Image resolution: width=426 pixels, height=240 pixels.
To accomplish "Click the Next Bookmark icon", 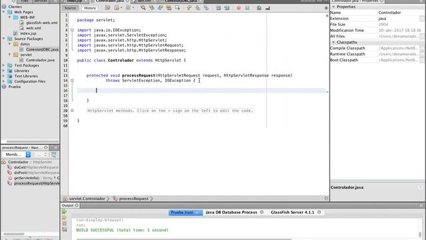I will pos(198,8).
